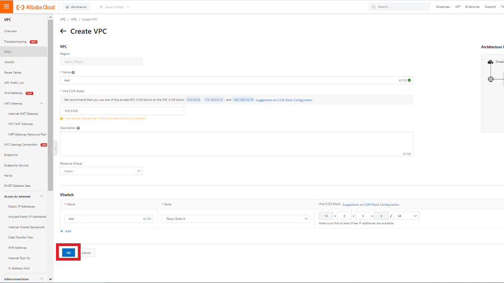Click the Alibaba Cloud logo
504x283 pixels.
pos(36,7)
